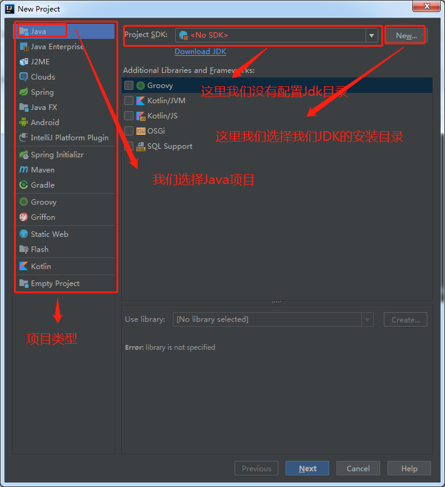Viewport: 445px width, 487px height.
Task: Click the Kotlin/JVM framework icon
Action: pyautogui.click(x=141, y=101)
